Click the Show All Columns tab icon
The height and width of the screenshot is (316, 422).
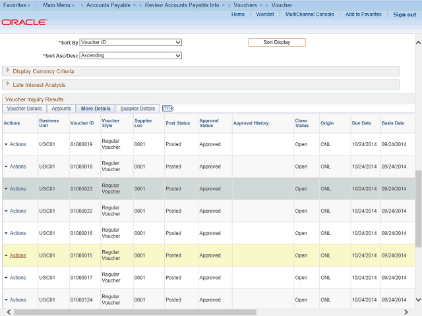click(167, 109)
